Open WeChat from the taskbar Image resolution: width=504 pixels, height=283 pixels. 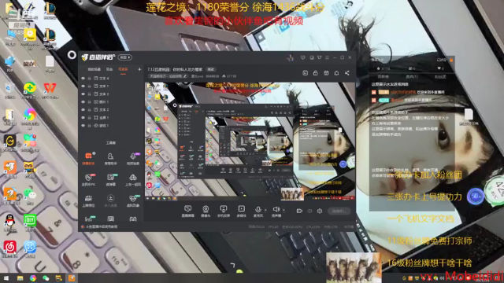(46, 278)
